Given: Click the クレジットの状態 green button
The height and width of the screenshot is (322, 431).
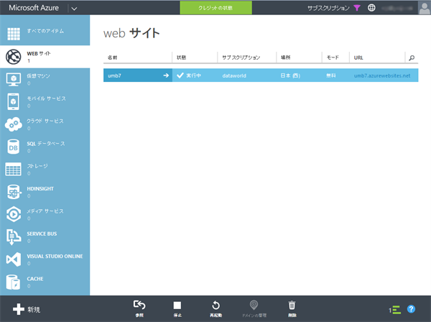Looking at the screenshot, I should (x=215, y=8).
